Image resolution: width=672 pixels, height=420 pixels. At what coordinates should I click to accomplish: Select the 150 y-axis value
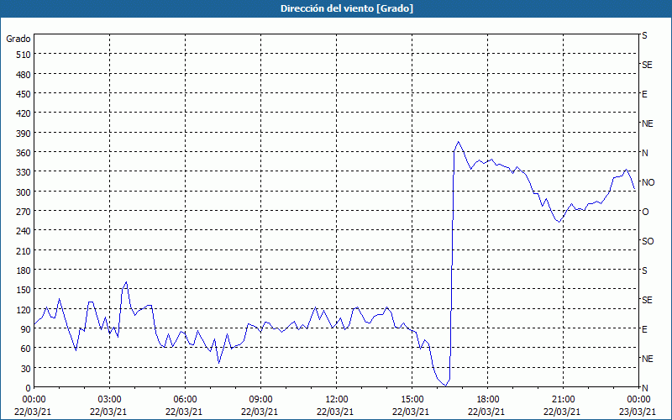(24, 290)
